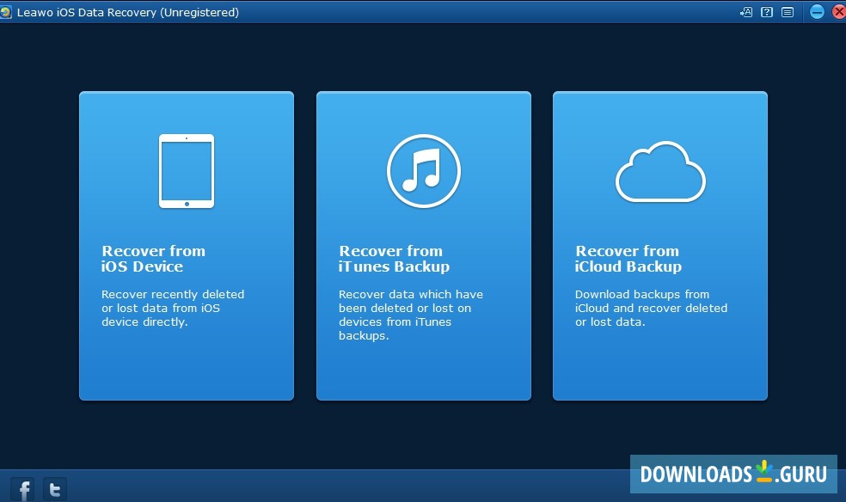
Task: Click the iCloud cloud icon
Action: [x=660, y=172]
